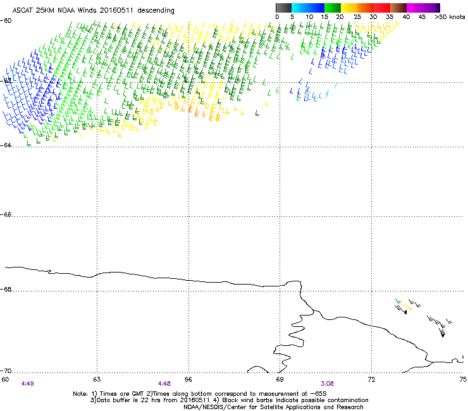Click the NOAA/NESDIS credit line

coord(273,407)
